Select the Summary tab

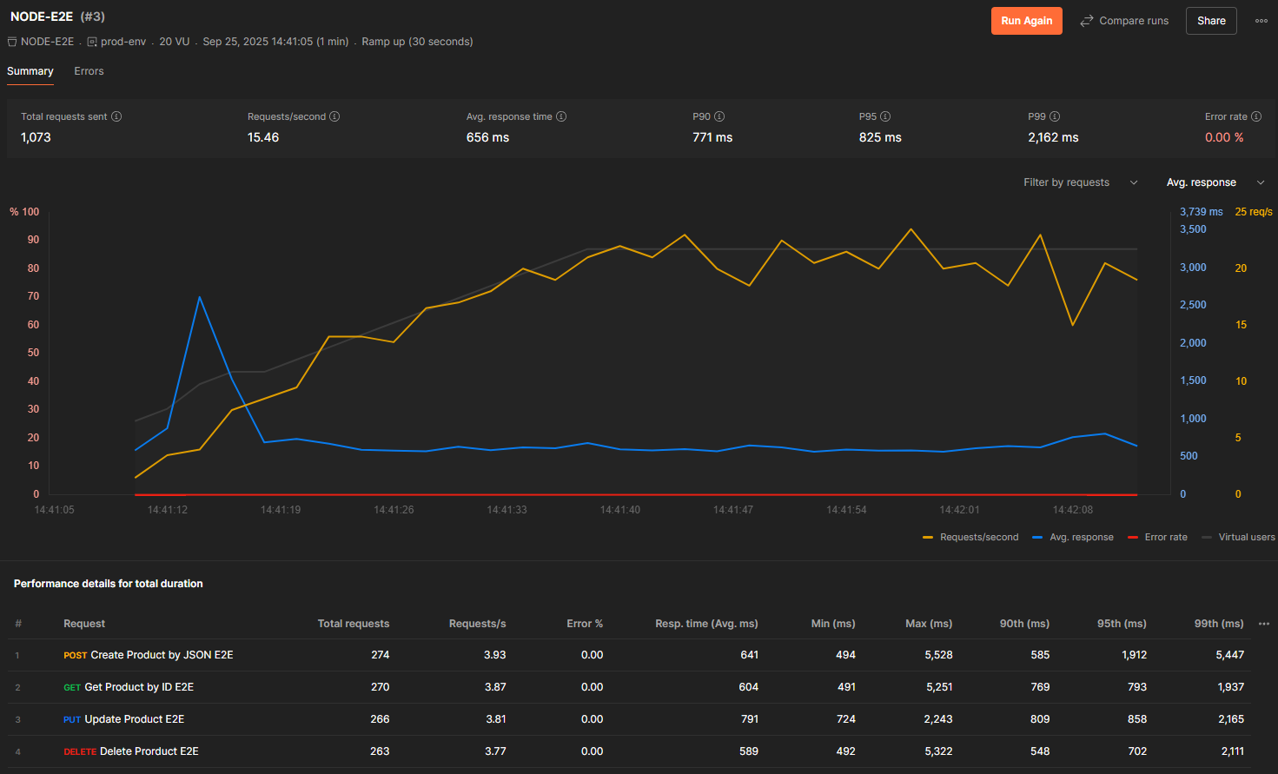pyautogui.click(x=30, y=71)
